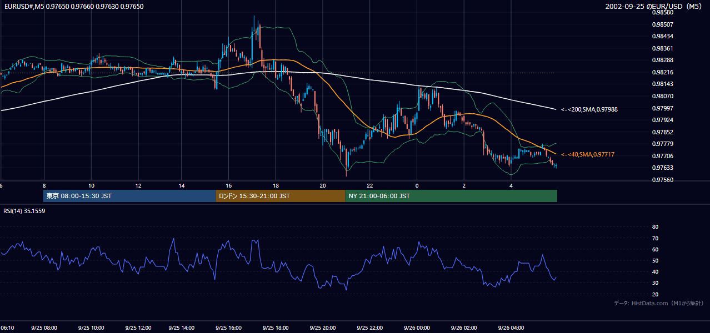Click hour label 22 under the price chart
Viewport: 710px width, 333px height.
(x=370, y=185)
